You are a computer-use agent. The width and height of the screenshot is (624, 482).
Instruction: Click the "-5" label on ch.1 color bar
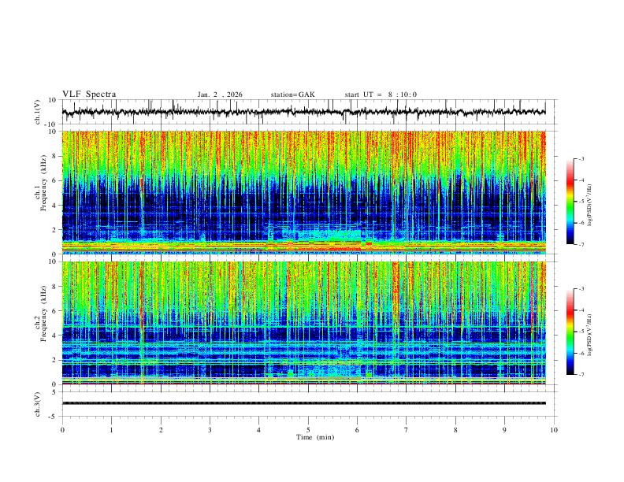(x=581, y=202)
